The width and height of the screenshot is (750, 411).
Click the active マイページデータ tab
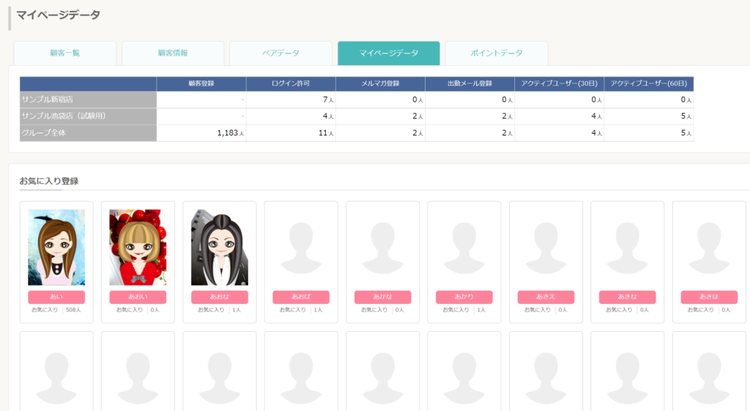(x=389, y=53)
